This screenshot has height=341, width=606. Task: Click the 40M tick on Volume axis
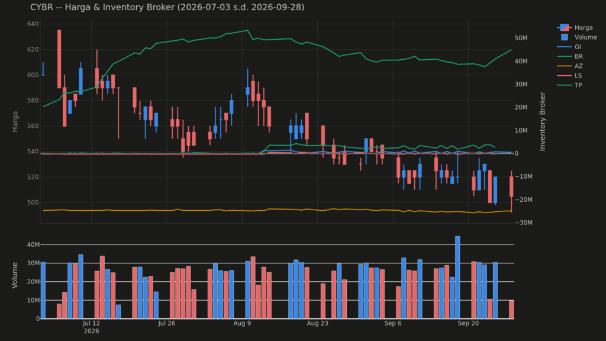pos(33,245)
